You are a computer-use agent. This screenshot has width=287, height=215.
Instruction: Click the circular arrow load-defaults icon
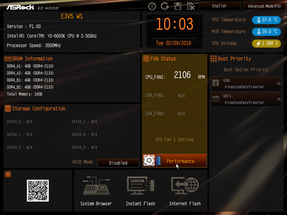pyautogui.click(x=165, y=6)
